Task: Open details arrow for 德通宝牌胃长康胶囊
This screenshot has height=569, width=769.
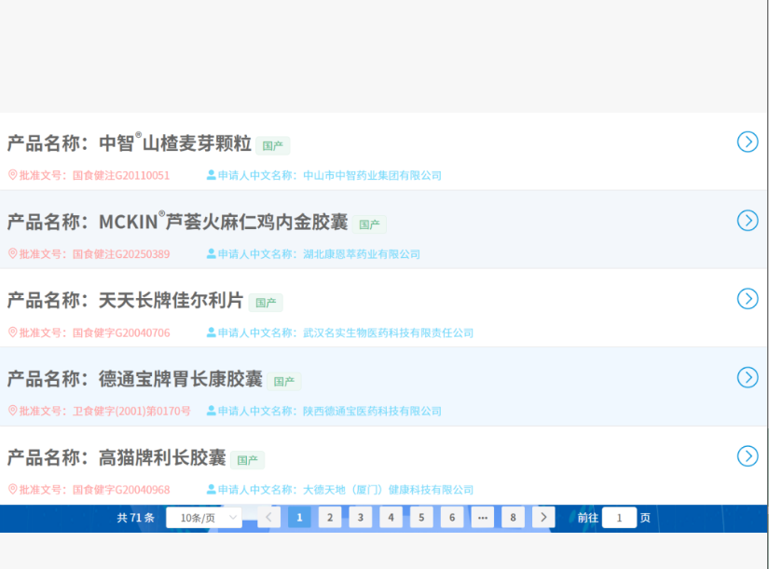Action: [x=748, y=377]
